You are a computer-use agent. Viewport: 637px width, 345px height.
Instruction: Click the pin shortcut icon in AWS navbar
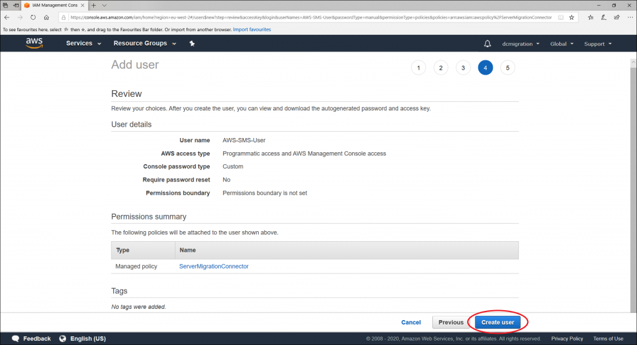coord(192,44)
